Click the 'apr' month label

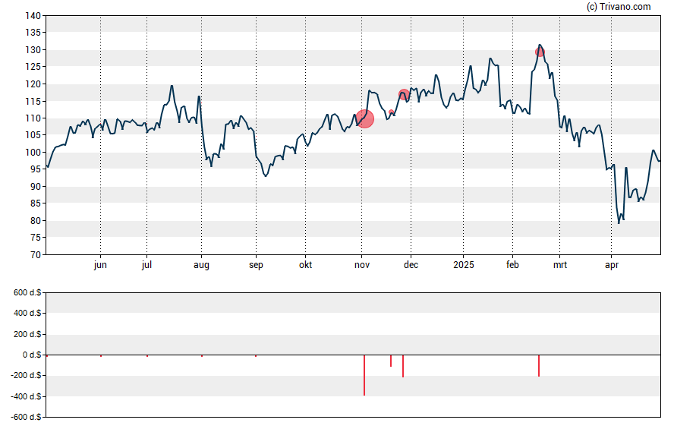612,265
